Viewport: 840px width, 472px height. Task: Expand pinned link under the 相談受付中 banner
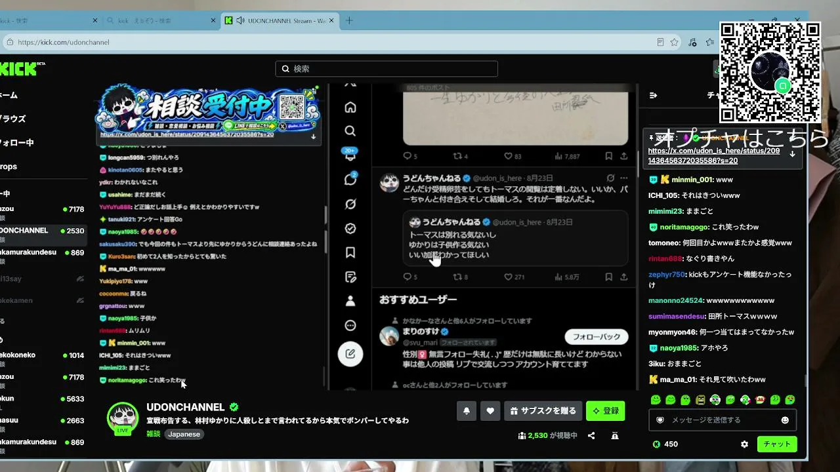click(x=314, y=137)
